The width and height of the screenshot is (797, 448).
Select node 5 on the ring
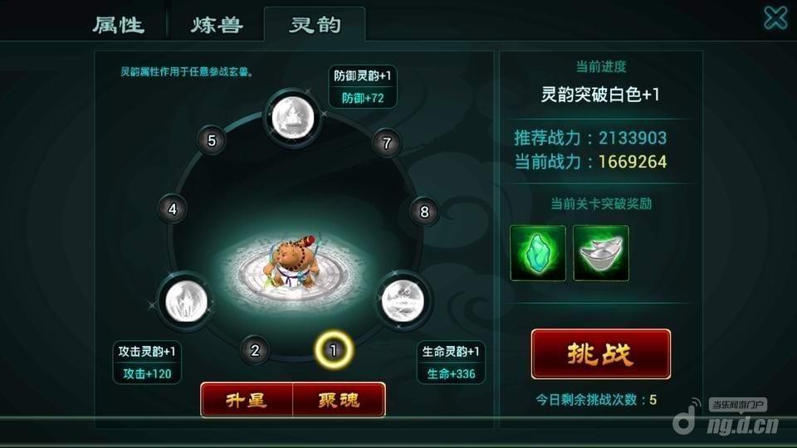click(212, 140)
